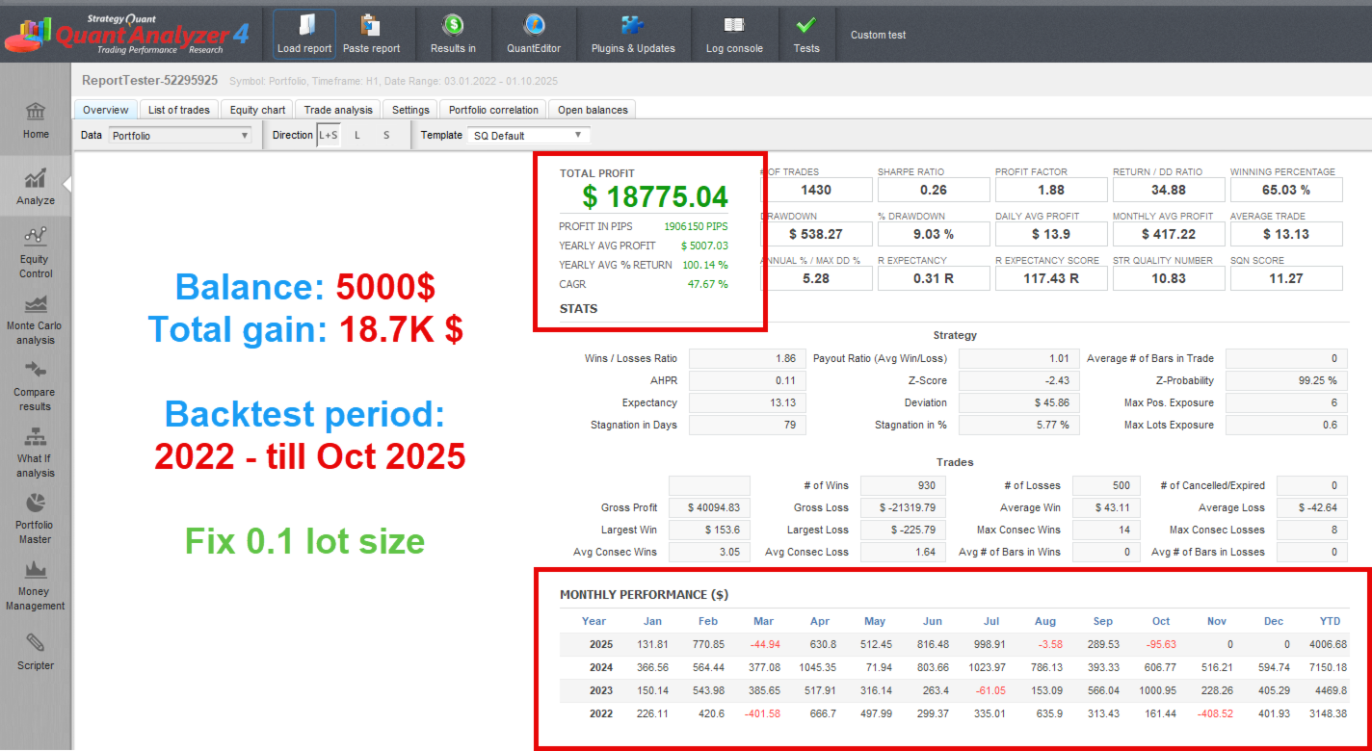Viewport: 1372px width, 751px height.
Task: Expand the Plugins & Updates menu
Action: [633, 33]
